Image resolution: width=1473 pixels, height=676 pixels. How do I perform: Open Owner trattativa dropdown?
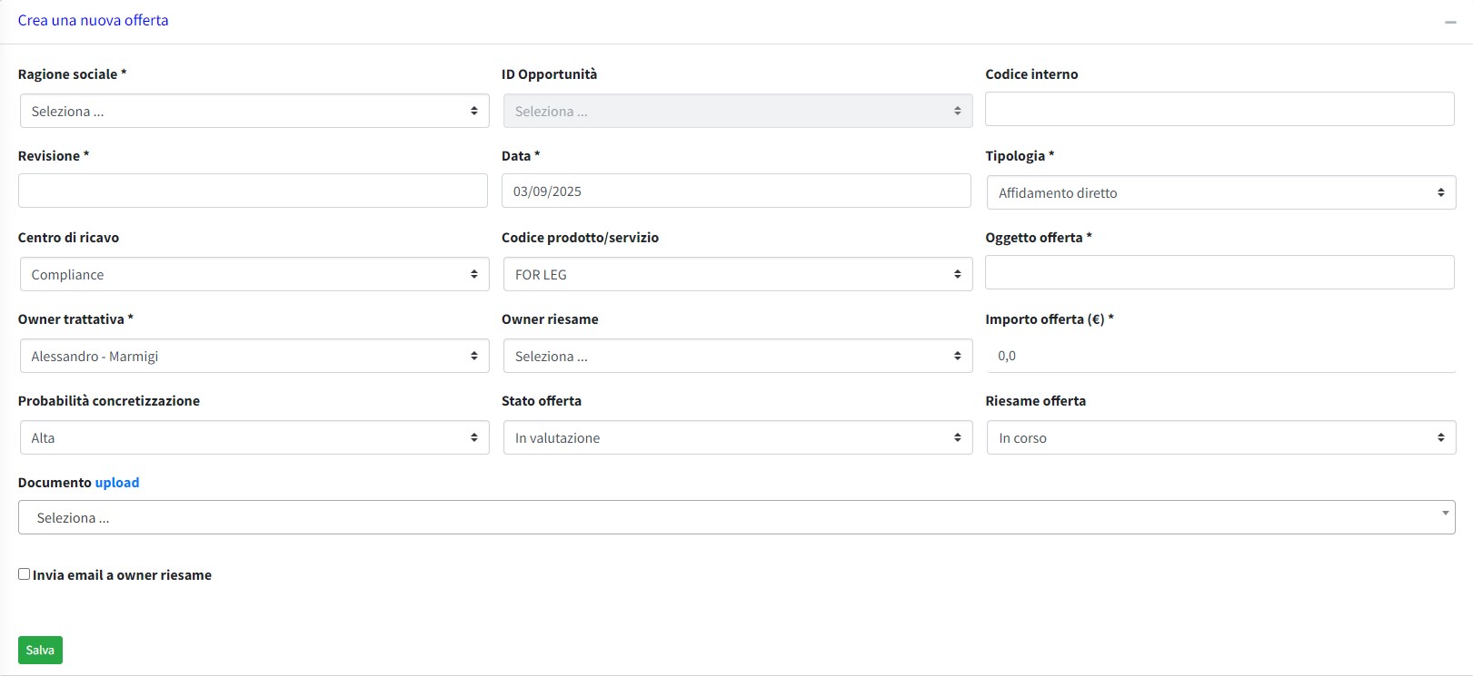pos(254,356)
